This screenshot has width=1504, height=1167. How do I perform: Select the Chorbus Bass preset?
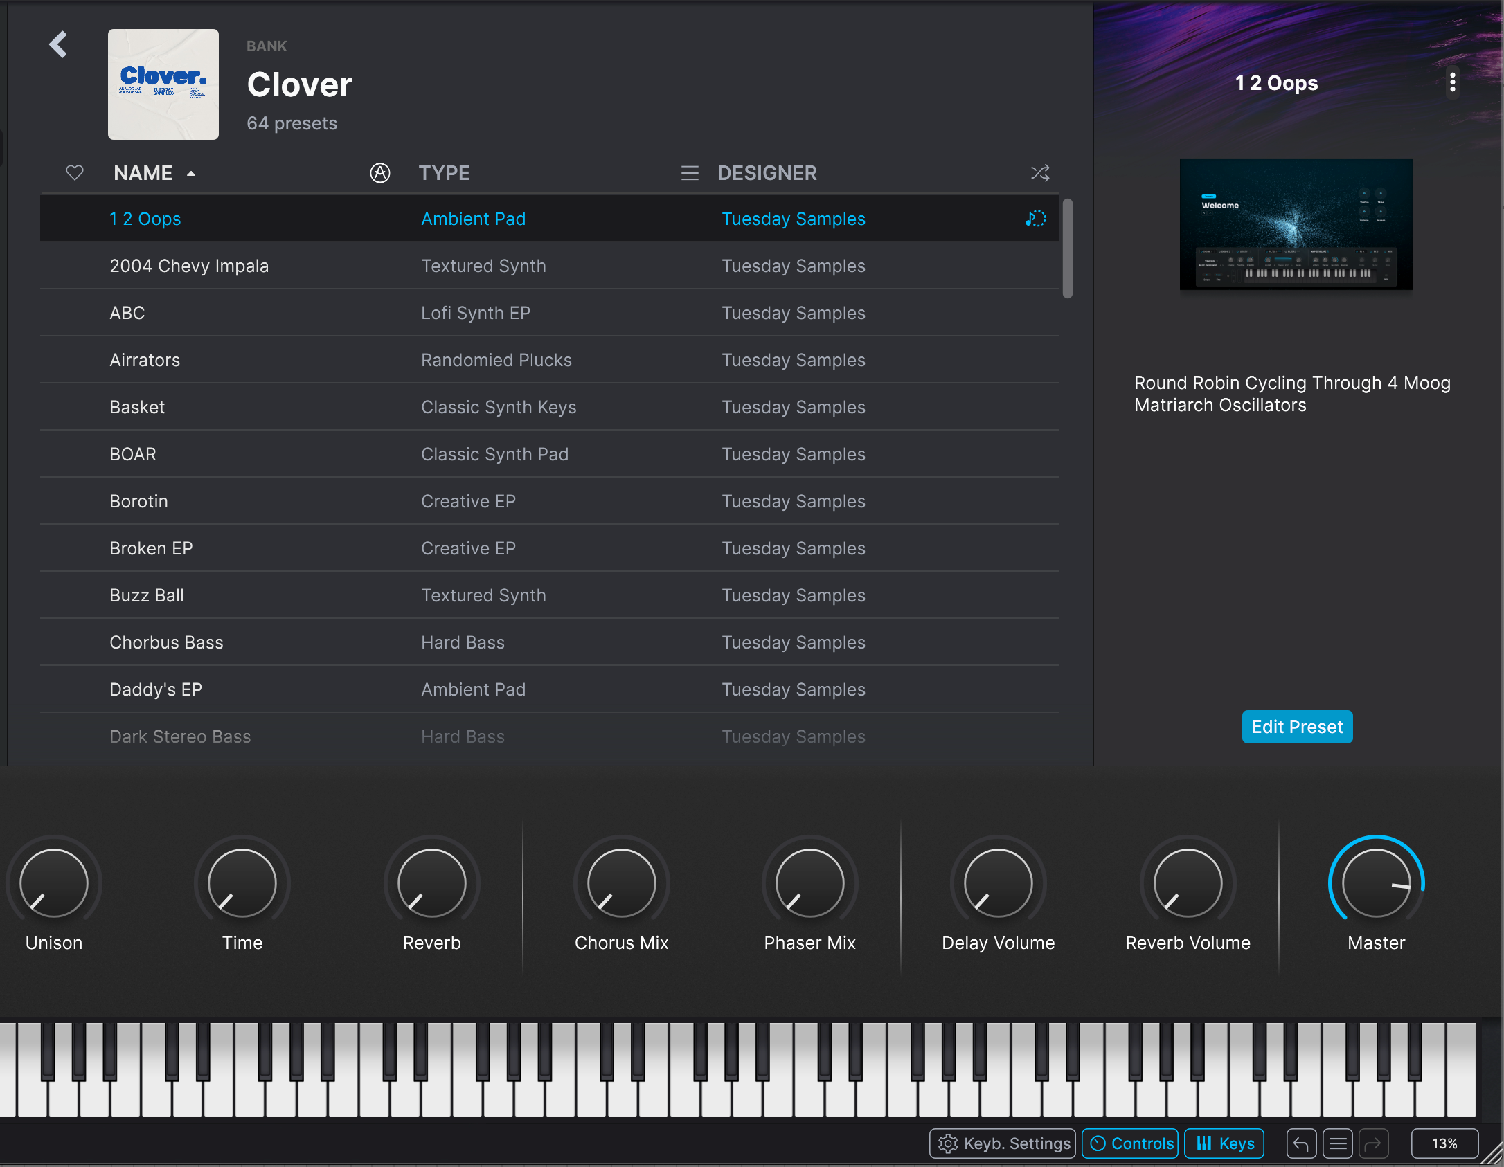click(550, 642)
